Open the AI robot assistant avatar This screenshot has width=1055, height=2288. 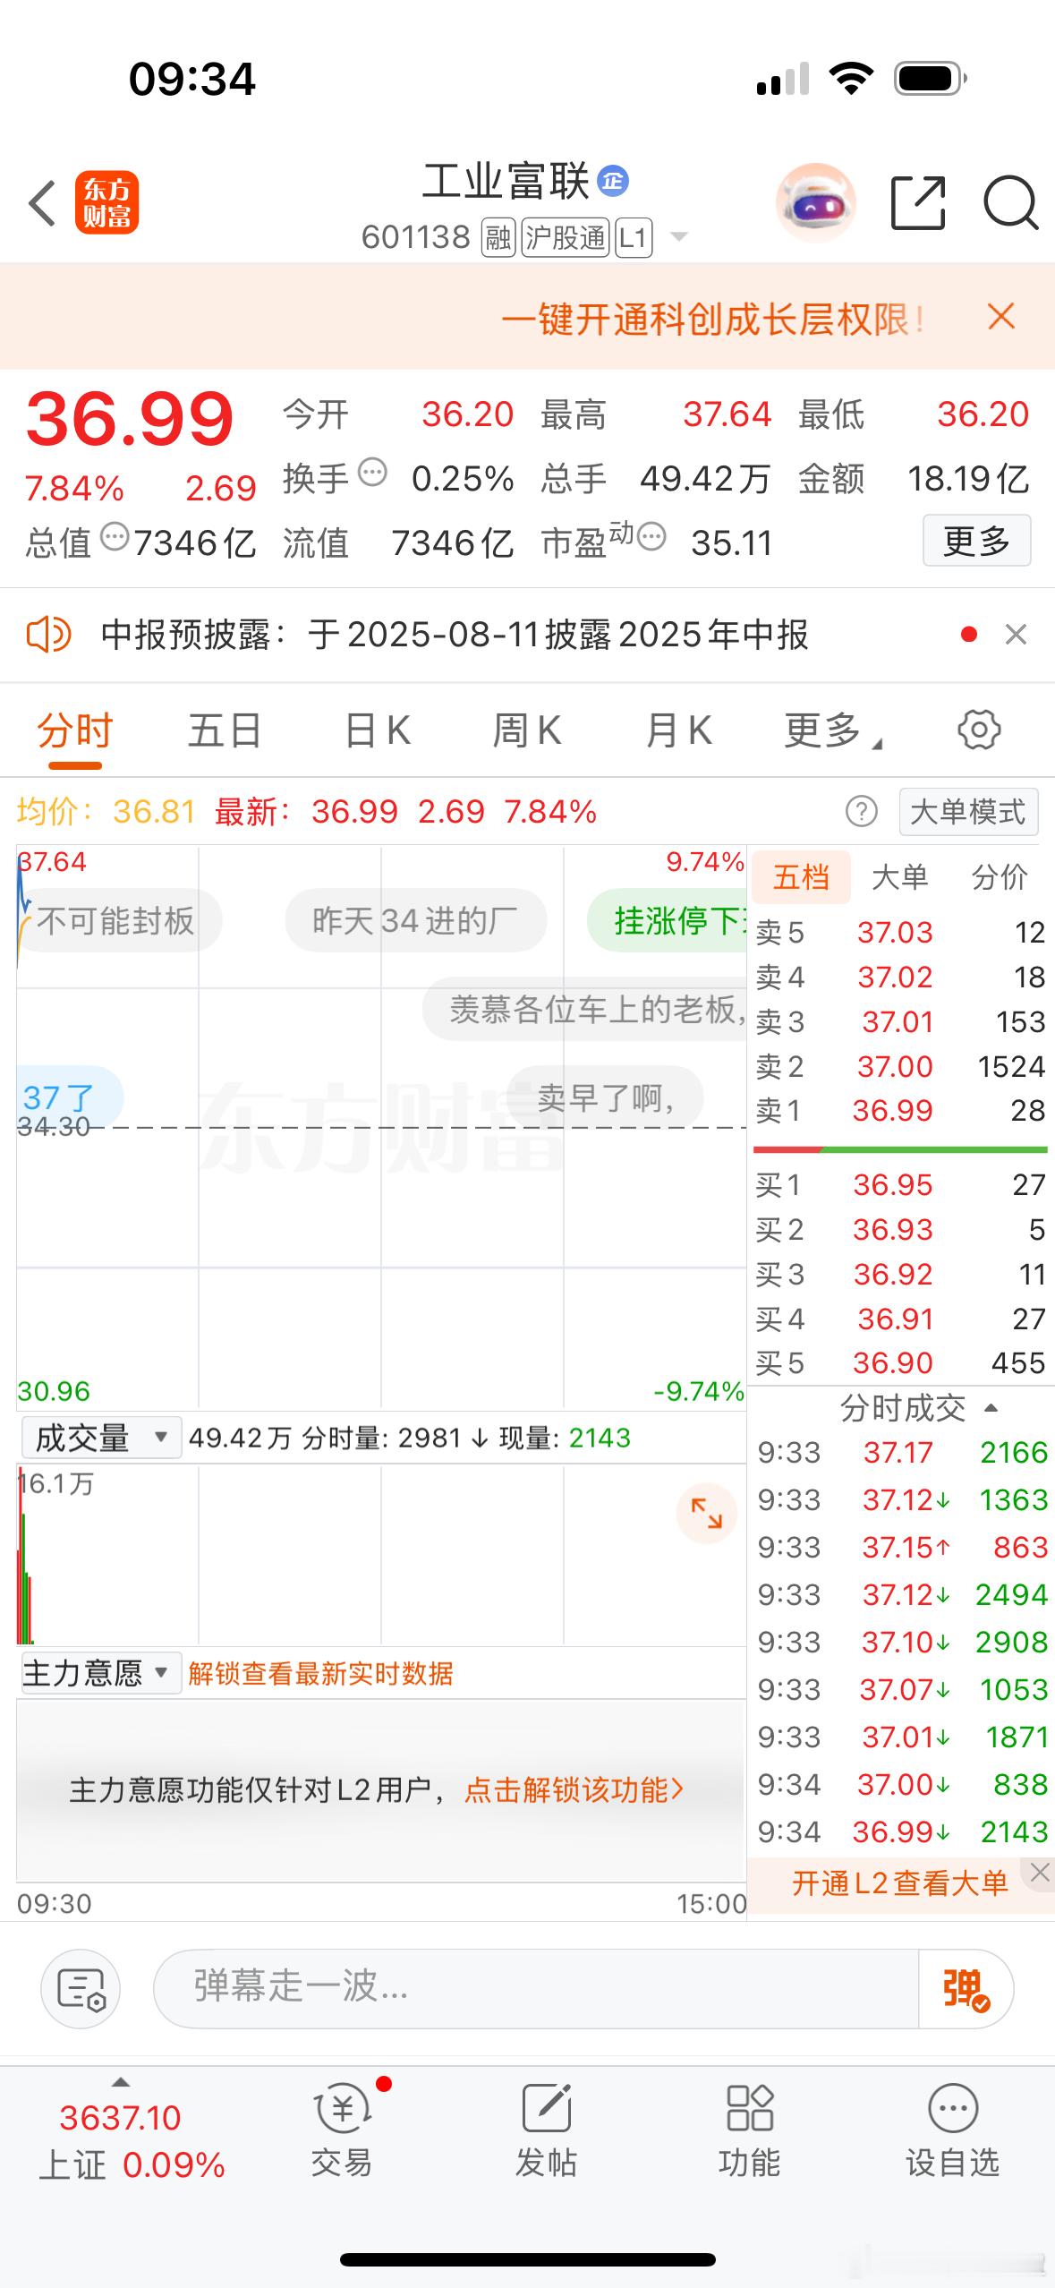(x=814, y=202)
